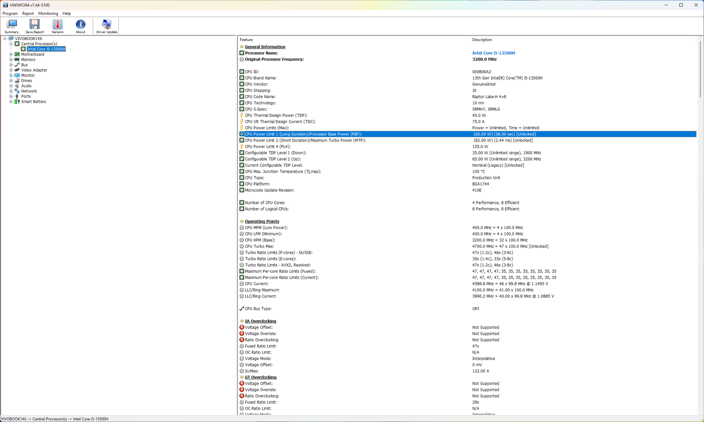The height and width of the screenshot is (422, 704).
Task: Select the CPU Power Limit 4 (PL4) row
Action: [267, 147]
